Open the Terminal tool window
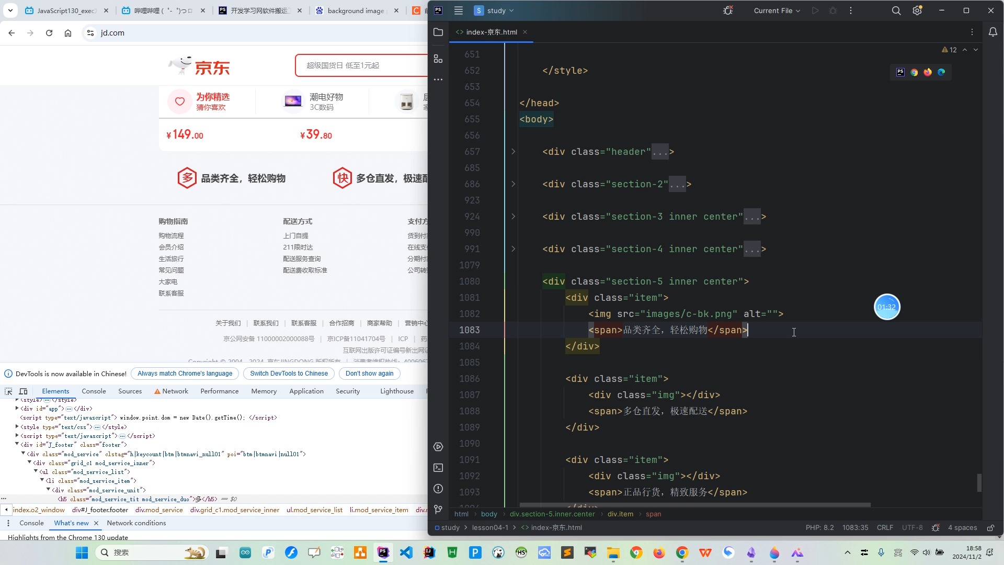The width and height of the screenshot is (1004, 565). pyautogui.click(x=438, y=468)
